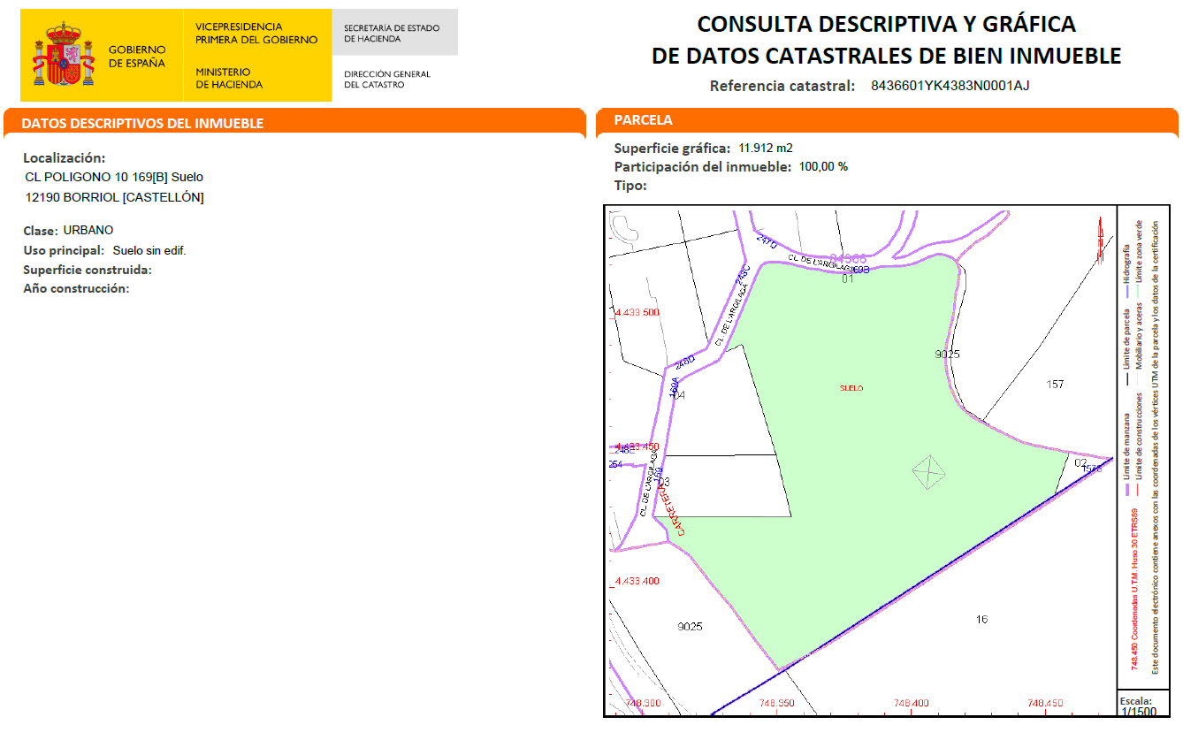Click 'GOBIERNO DE ESPAÑA' text
Viewport: 1183px width, 740px height.
[x=137, y=57]
